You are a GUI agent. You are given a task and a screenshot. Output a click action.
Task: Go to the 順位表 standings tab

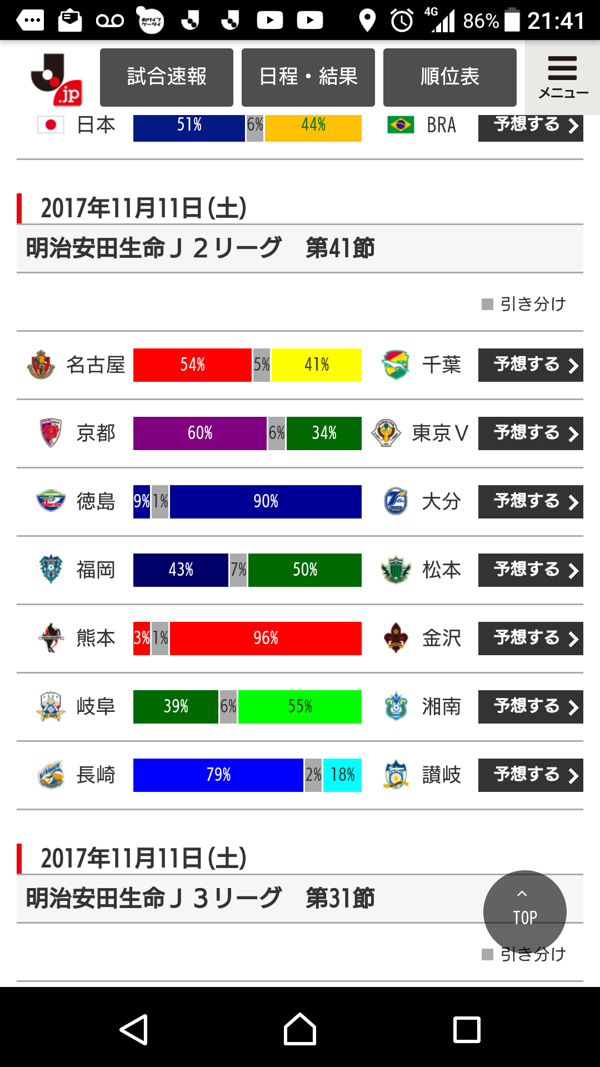pyautogui.click(x=450, y=77)
